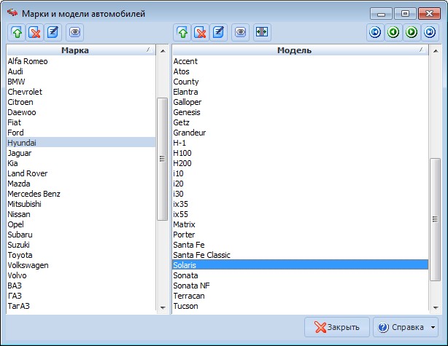Select brand Toyota
Screen dimensions: 448x346
[81, 255]
